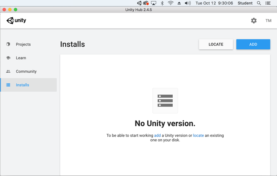277x176 pixels.
Task: Open Unity icon in macOS menu bar
Action: point(139,3)
